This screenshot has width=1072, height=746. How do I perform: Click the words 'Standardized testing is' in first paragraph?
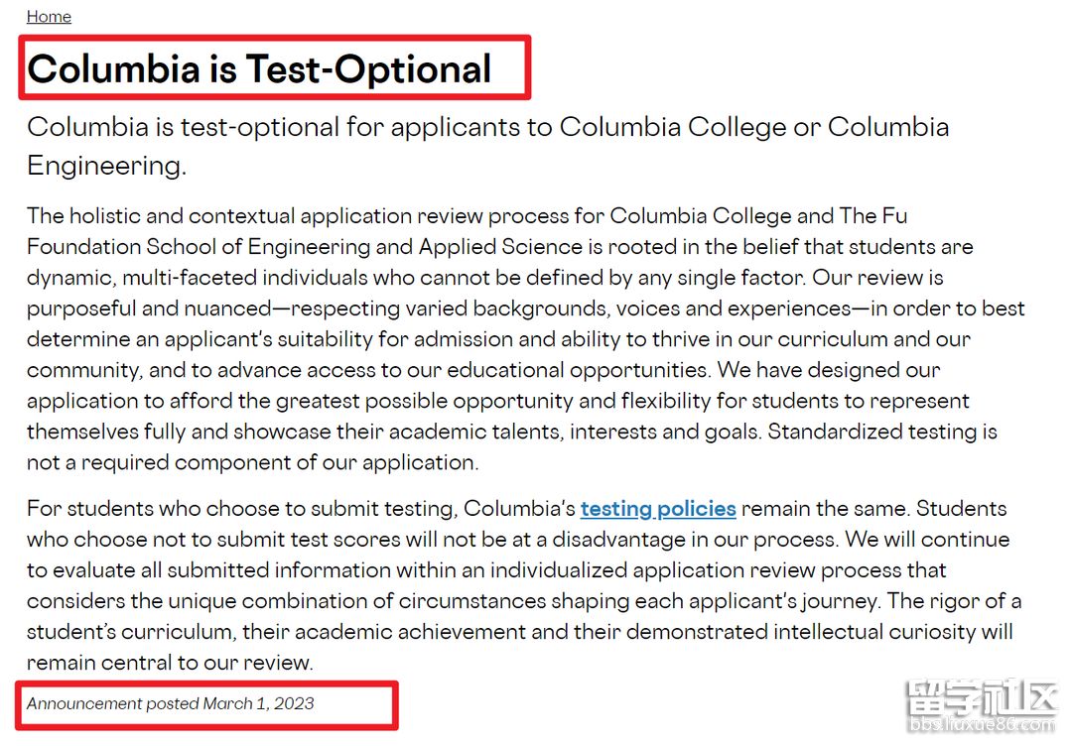pos(881,432)
